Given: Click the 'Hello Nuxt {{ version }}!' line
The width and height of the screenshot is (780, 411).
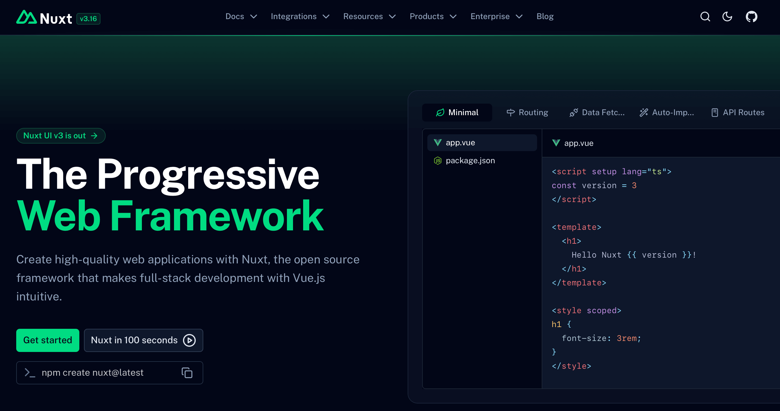Looking at the screenshot, I should coord(634,255).
